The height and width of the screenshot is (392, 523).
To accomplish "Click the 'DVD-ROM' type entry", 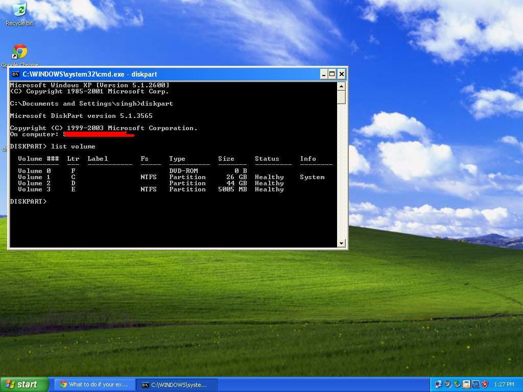I will pyautogui.click(x=183, y=171).
